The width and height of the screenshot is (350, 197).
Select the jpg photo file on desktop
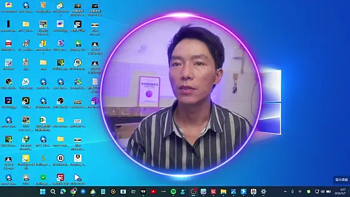tap(26, 65)
